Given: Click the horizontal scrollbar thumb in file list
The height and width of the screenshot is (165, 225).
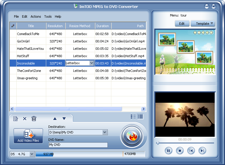Looking at the screenshot, I should pyautogui.click(x=68, y=109).
